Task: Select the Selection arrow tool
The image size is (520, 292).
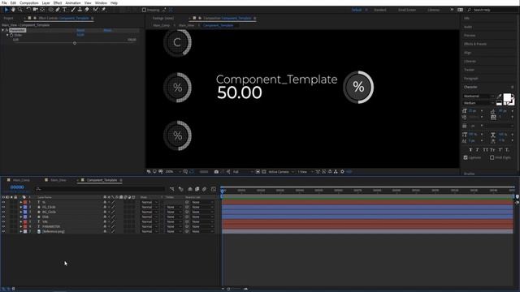Action: tap(6, 10)
